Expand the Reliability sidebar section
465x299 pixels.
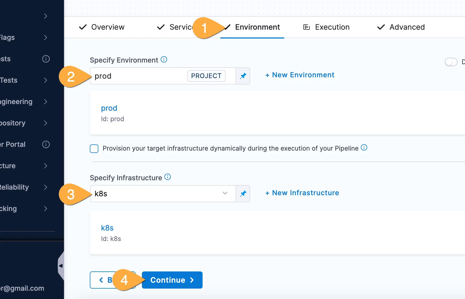[45, 187]
